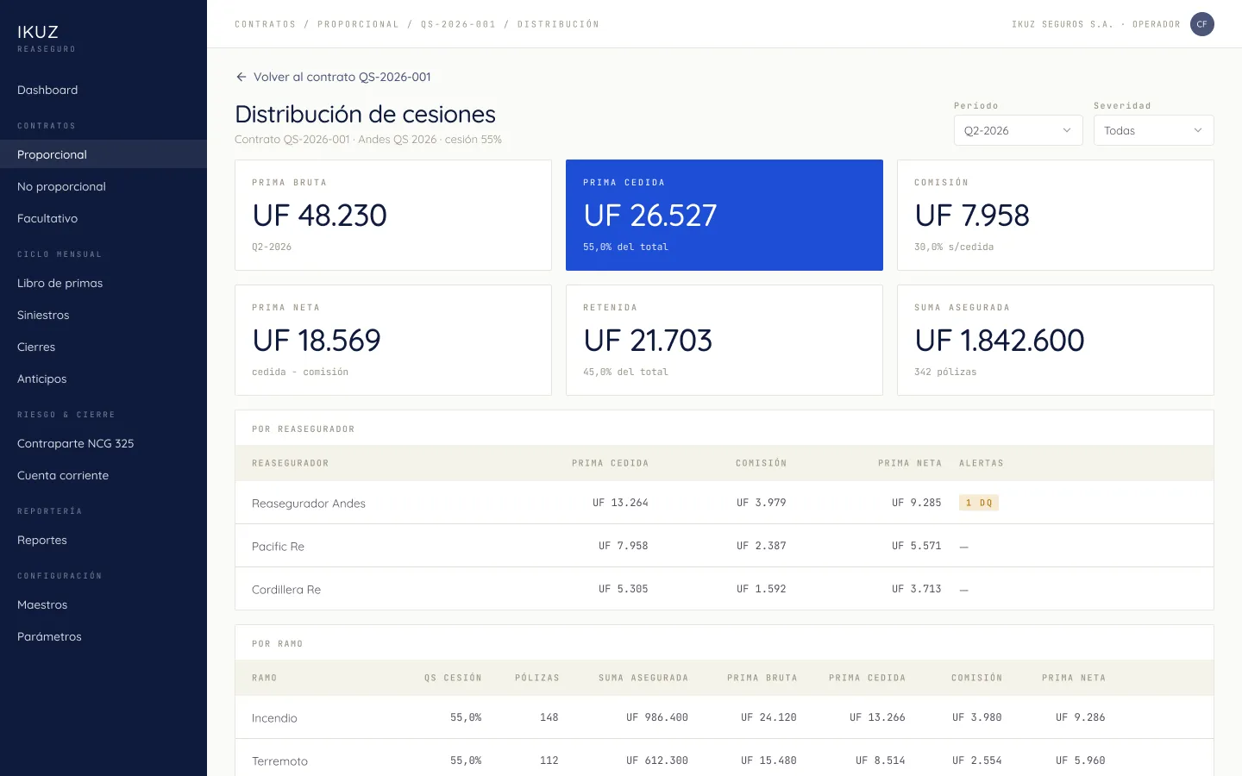Click Terremoto ramo row name
This screenshot has width=1242, height=776.
pyautogui.click(x=279, y=761)
